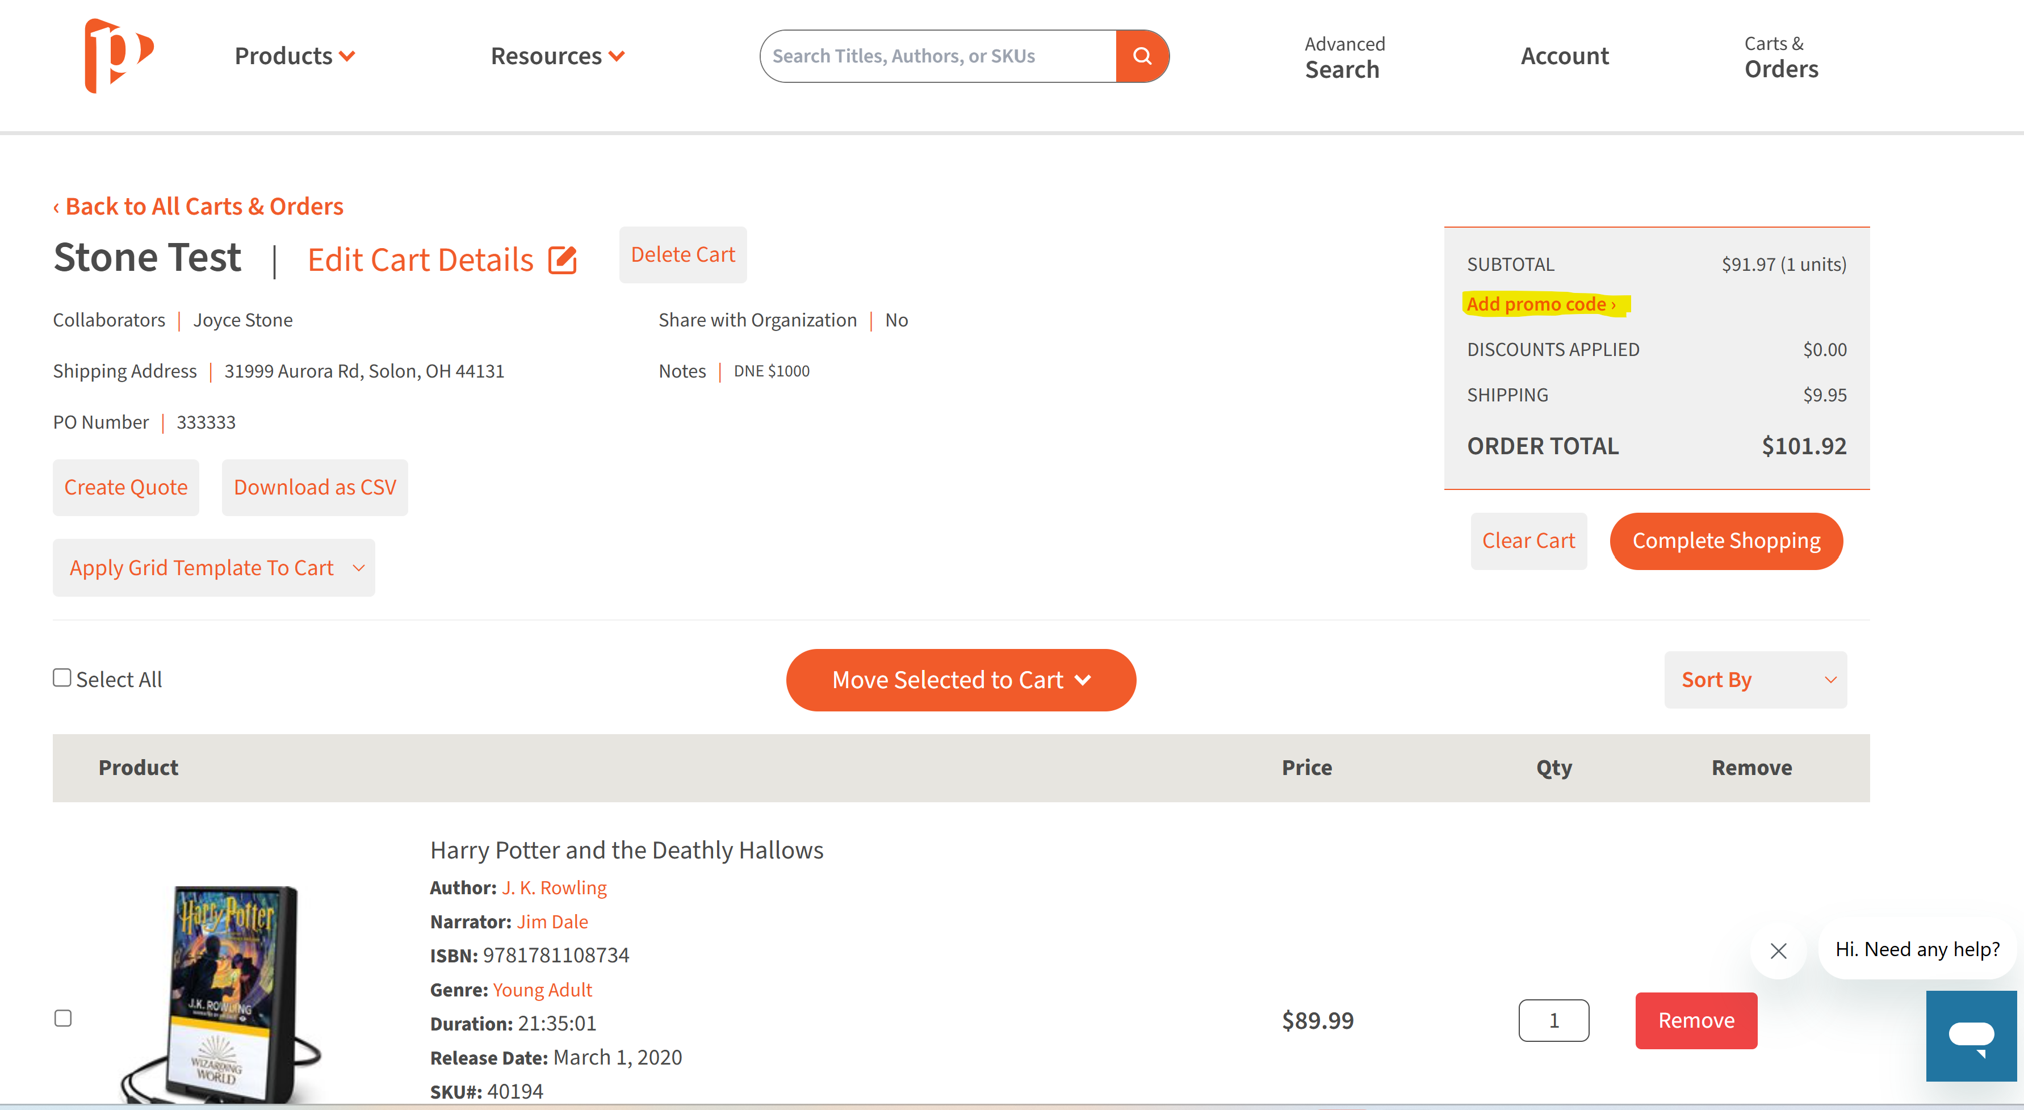Click the Complete Shopping button
The width and height of the screenshot is (2024, 1110).
(x=1725, y=541)
